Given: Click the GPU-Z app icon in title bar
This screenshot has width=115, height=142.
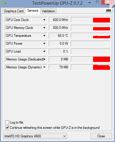Looking at the screenshot, I should tap(4, 3).
